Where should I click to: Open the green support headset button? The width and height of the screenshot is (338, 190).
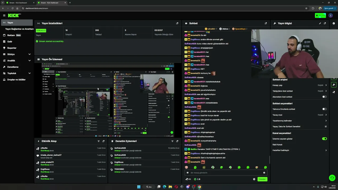pyautogui.click(x=332, y=178)
